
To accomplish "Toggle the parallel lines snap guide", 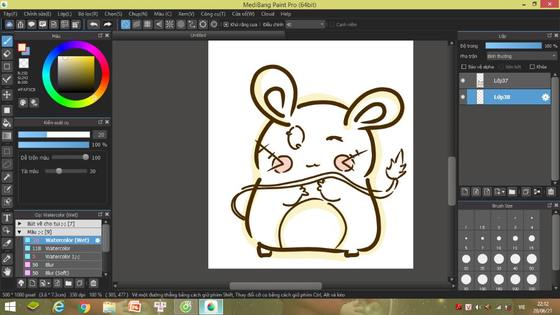I will pos(136,24).
